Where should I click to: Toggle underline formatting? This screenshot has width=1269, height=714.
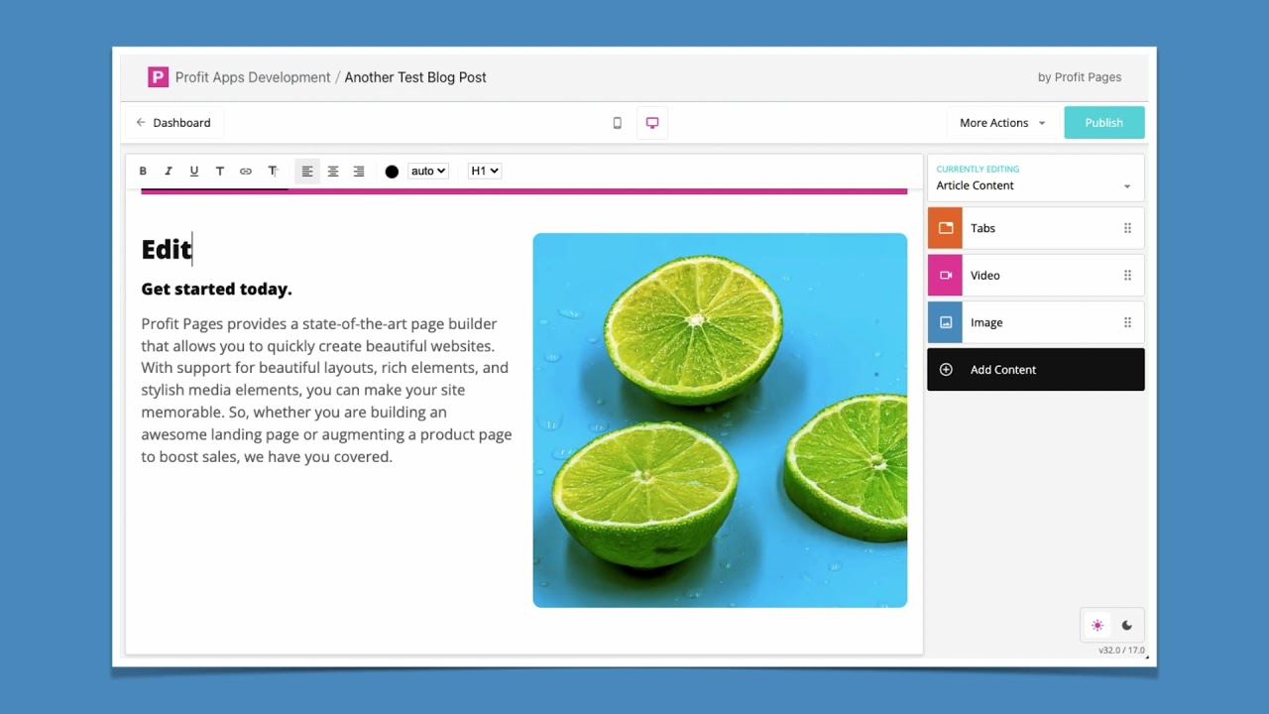[x=194, y=172]
